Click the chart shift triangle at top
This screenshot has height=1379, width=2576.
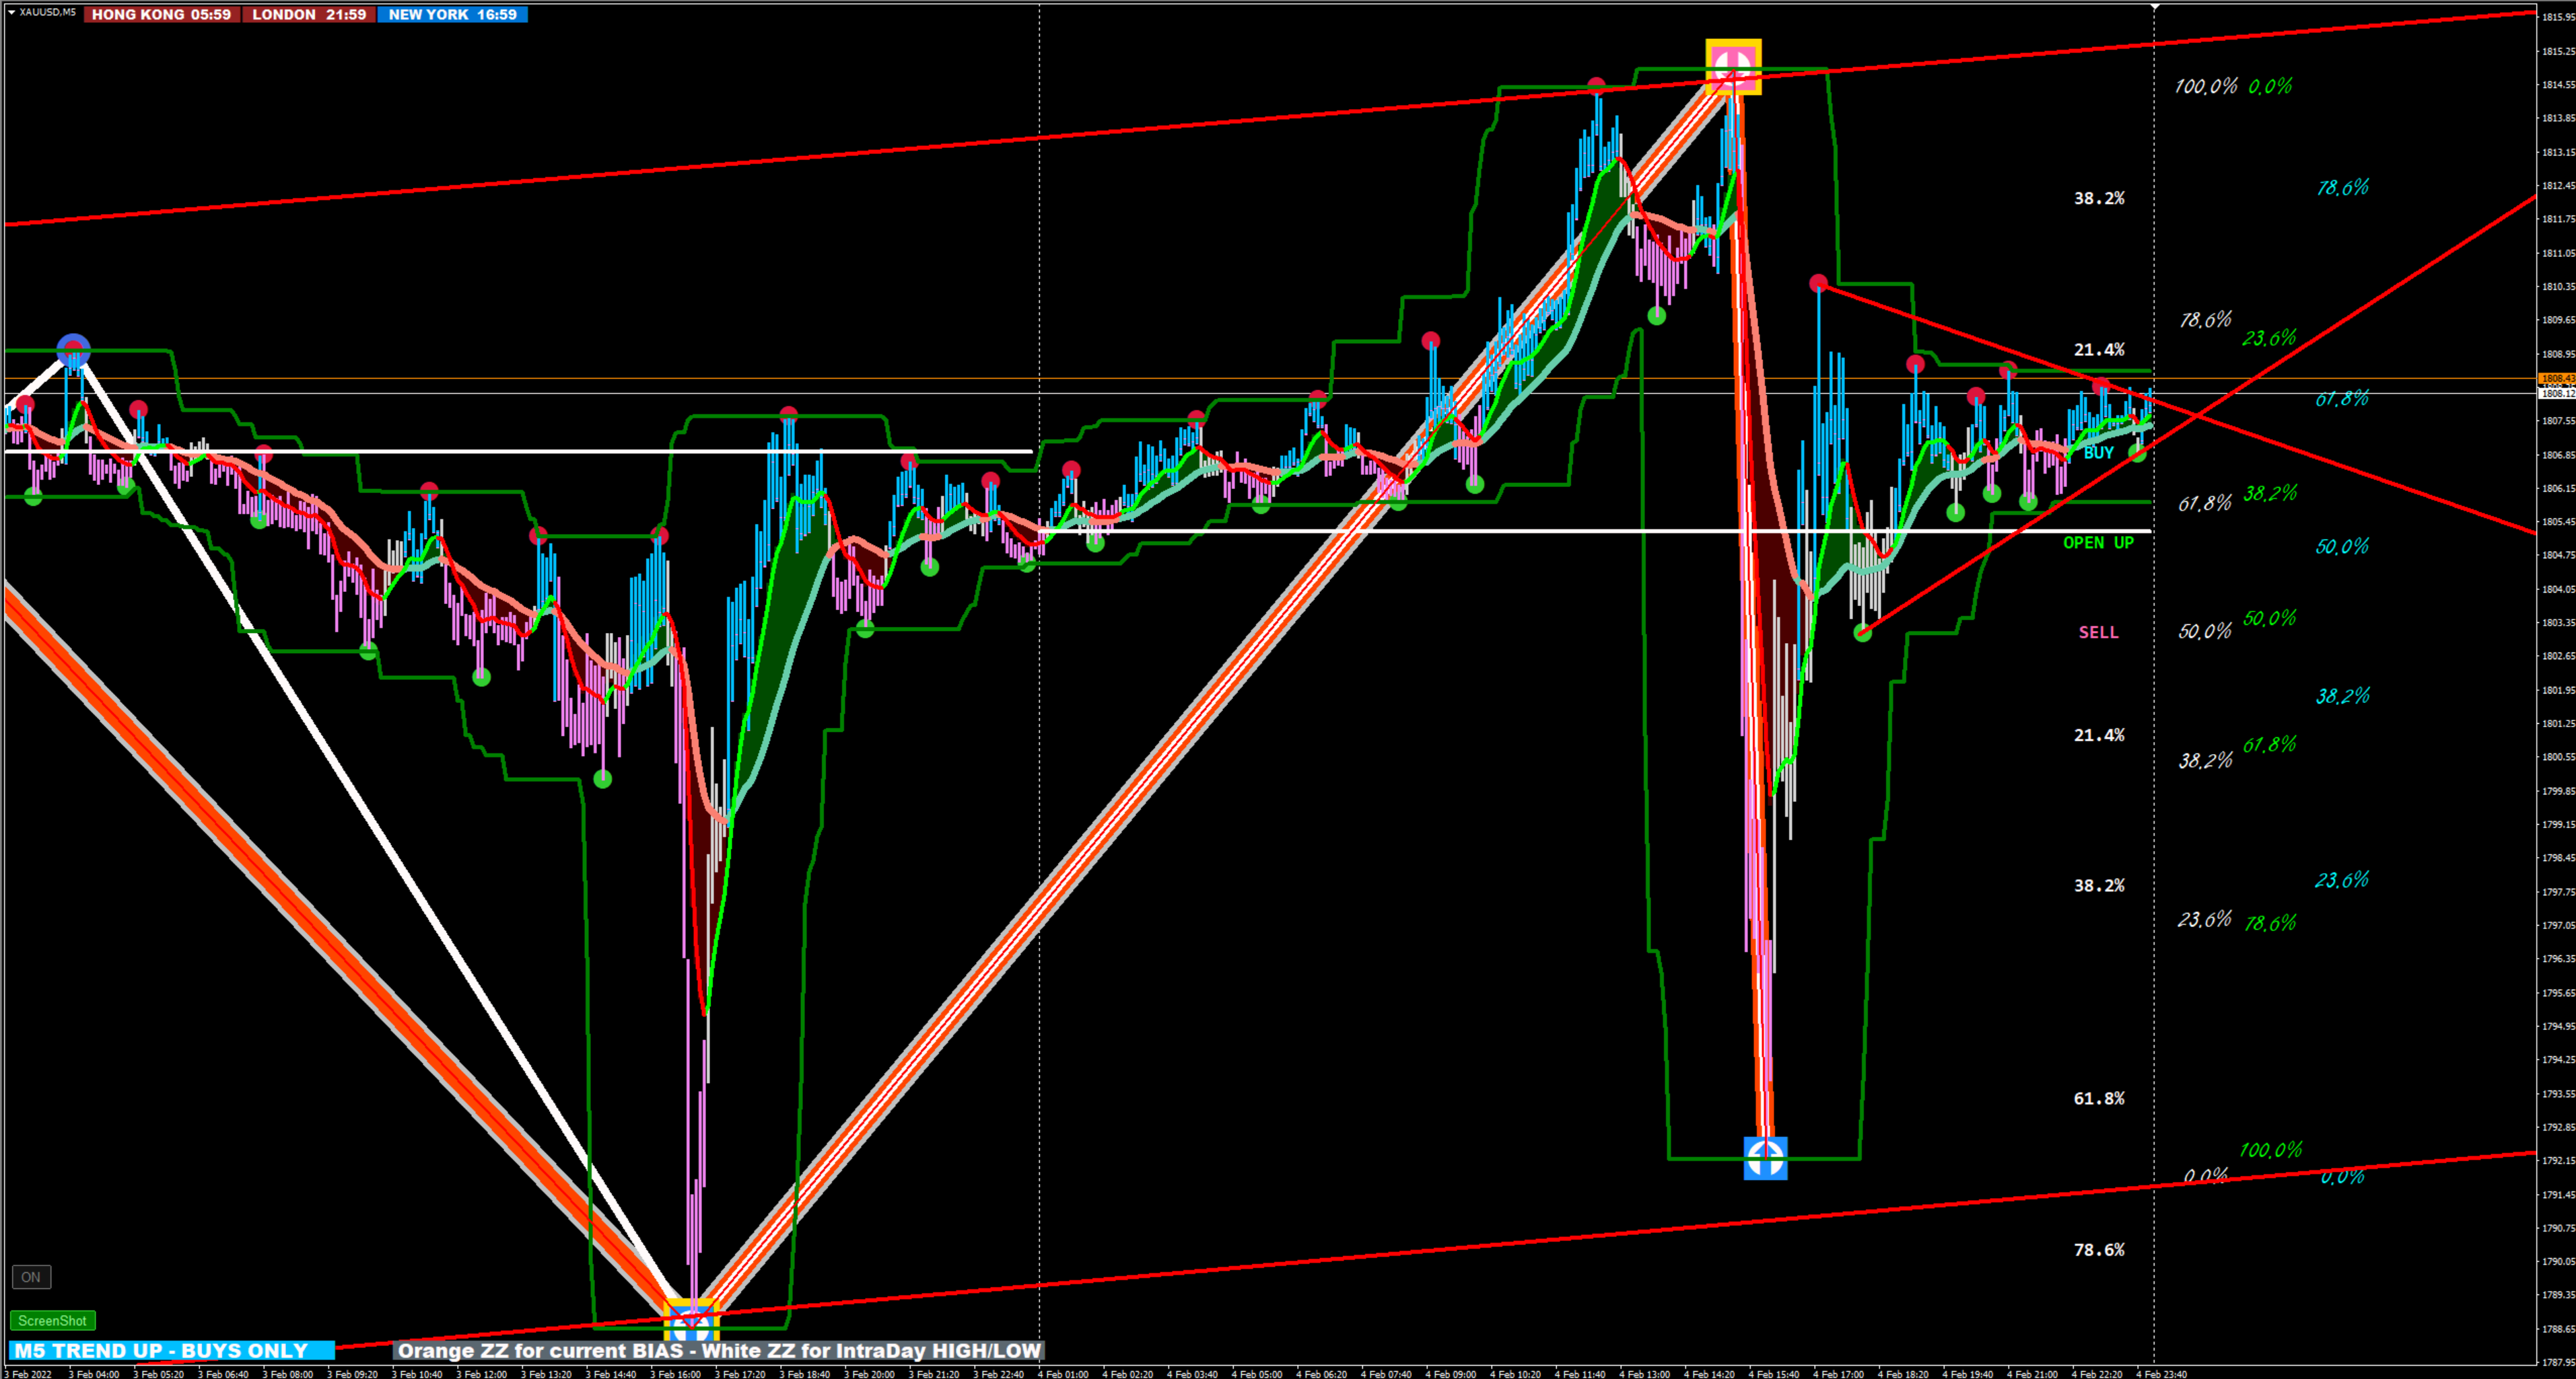[x=2155, y=7]
